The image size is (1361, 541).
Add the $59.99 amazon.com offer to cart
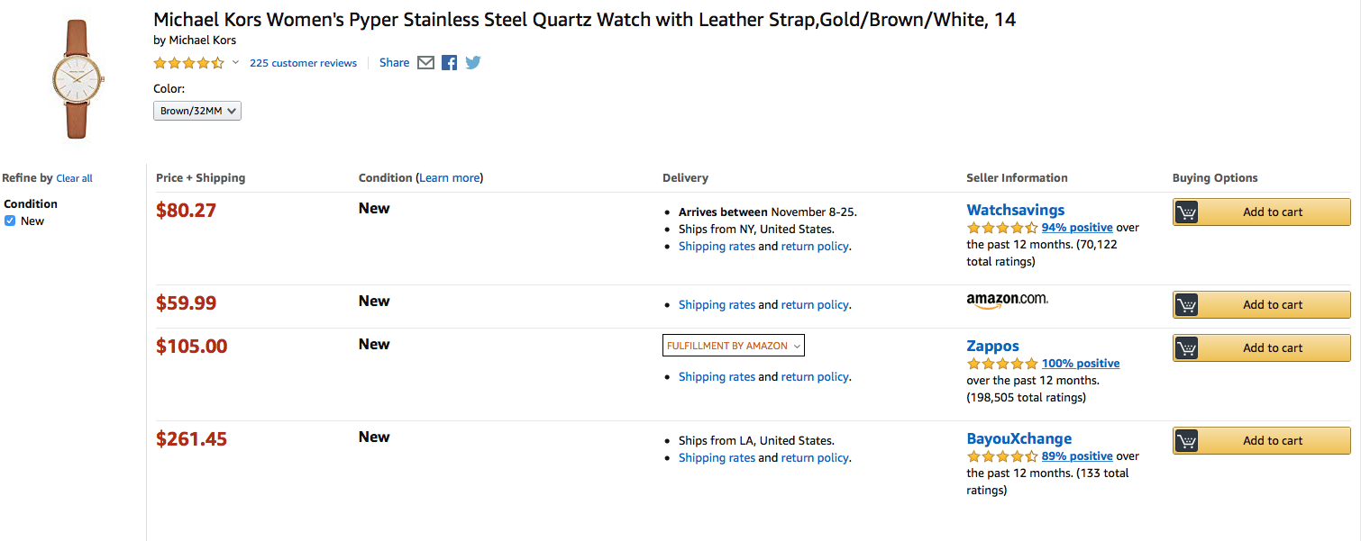click(1272, 305)
